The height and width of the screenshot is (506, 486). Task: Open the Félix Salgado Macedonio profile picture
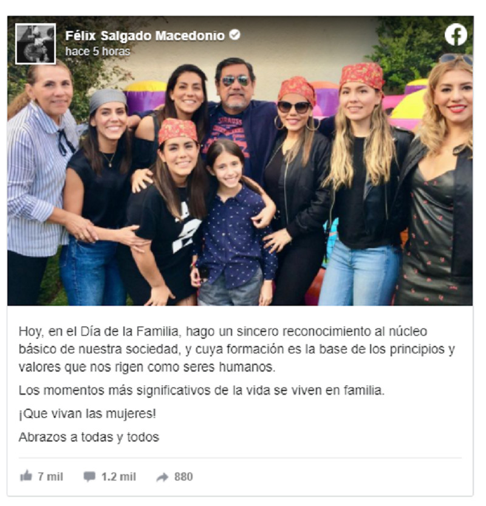[35, 44]
